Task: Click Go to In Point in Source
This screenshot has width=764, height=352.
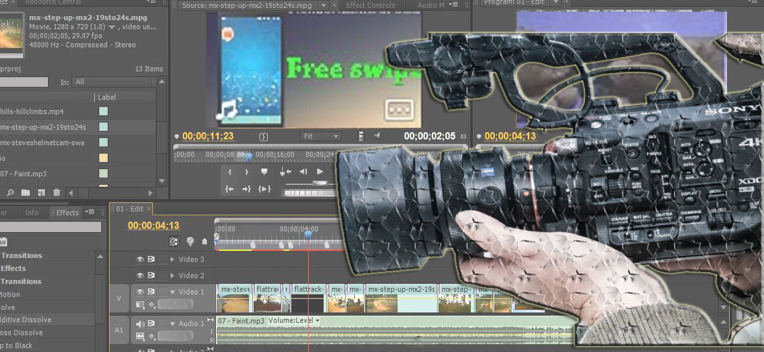Action: pyautogui.click(x=230, y=189)
